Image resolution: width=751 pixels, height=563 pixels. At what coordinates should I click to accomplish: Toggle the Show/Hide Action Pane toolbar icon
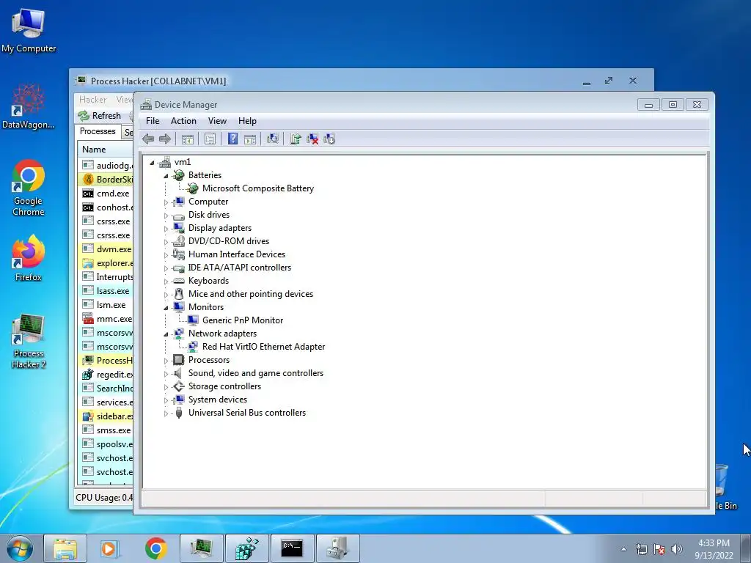(250, 139)
